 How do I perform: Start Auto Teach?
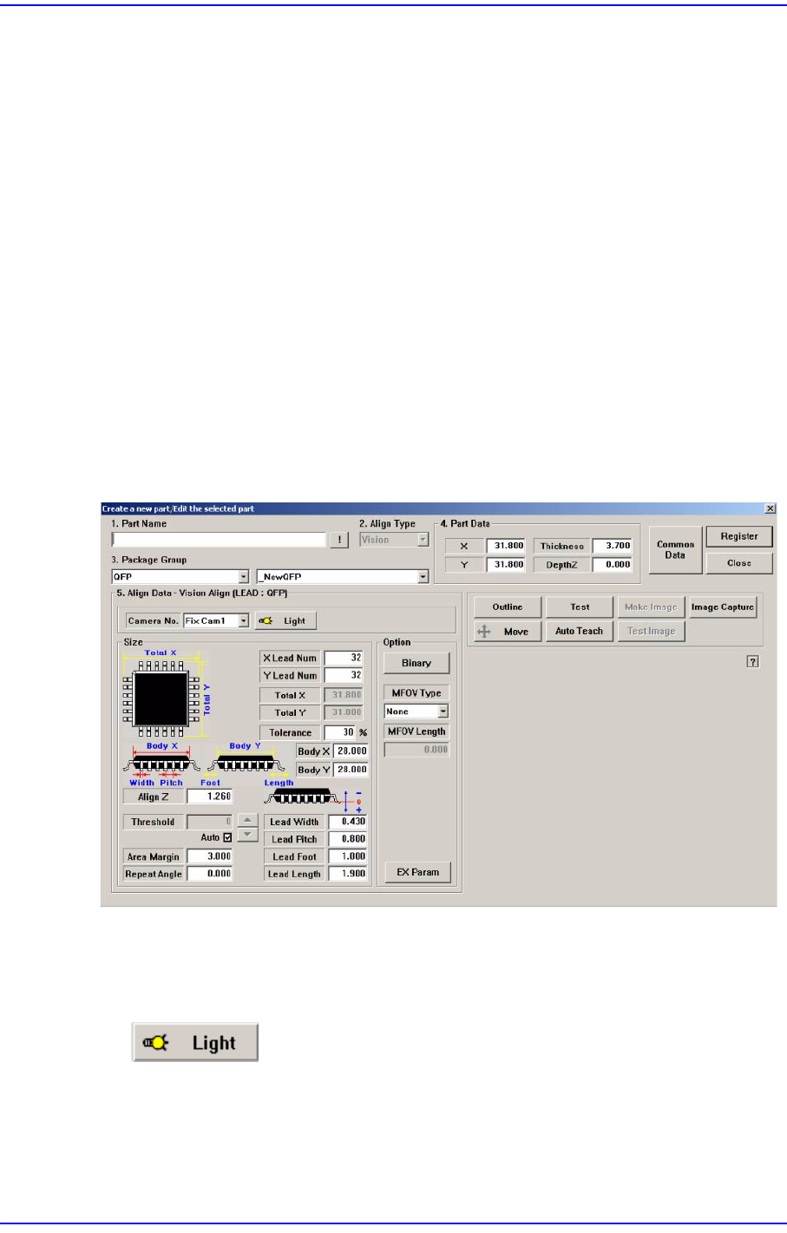580,632
